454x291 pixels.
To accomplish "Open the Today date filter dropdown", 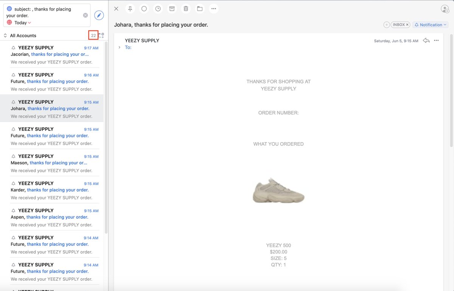I will tap(23, 23).
